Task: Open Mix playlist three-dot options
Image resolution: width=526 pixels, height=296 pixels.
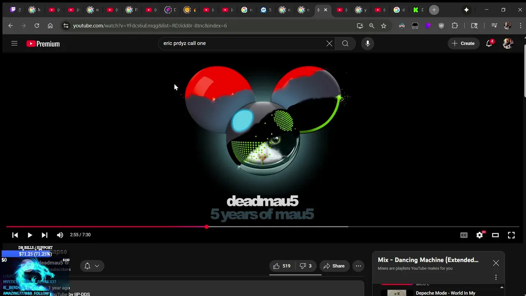Action: (x=496, y=277)
